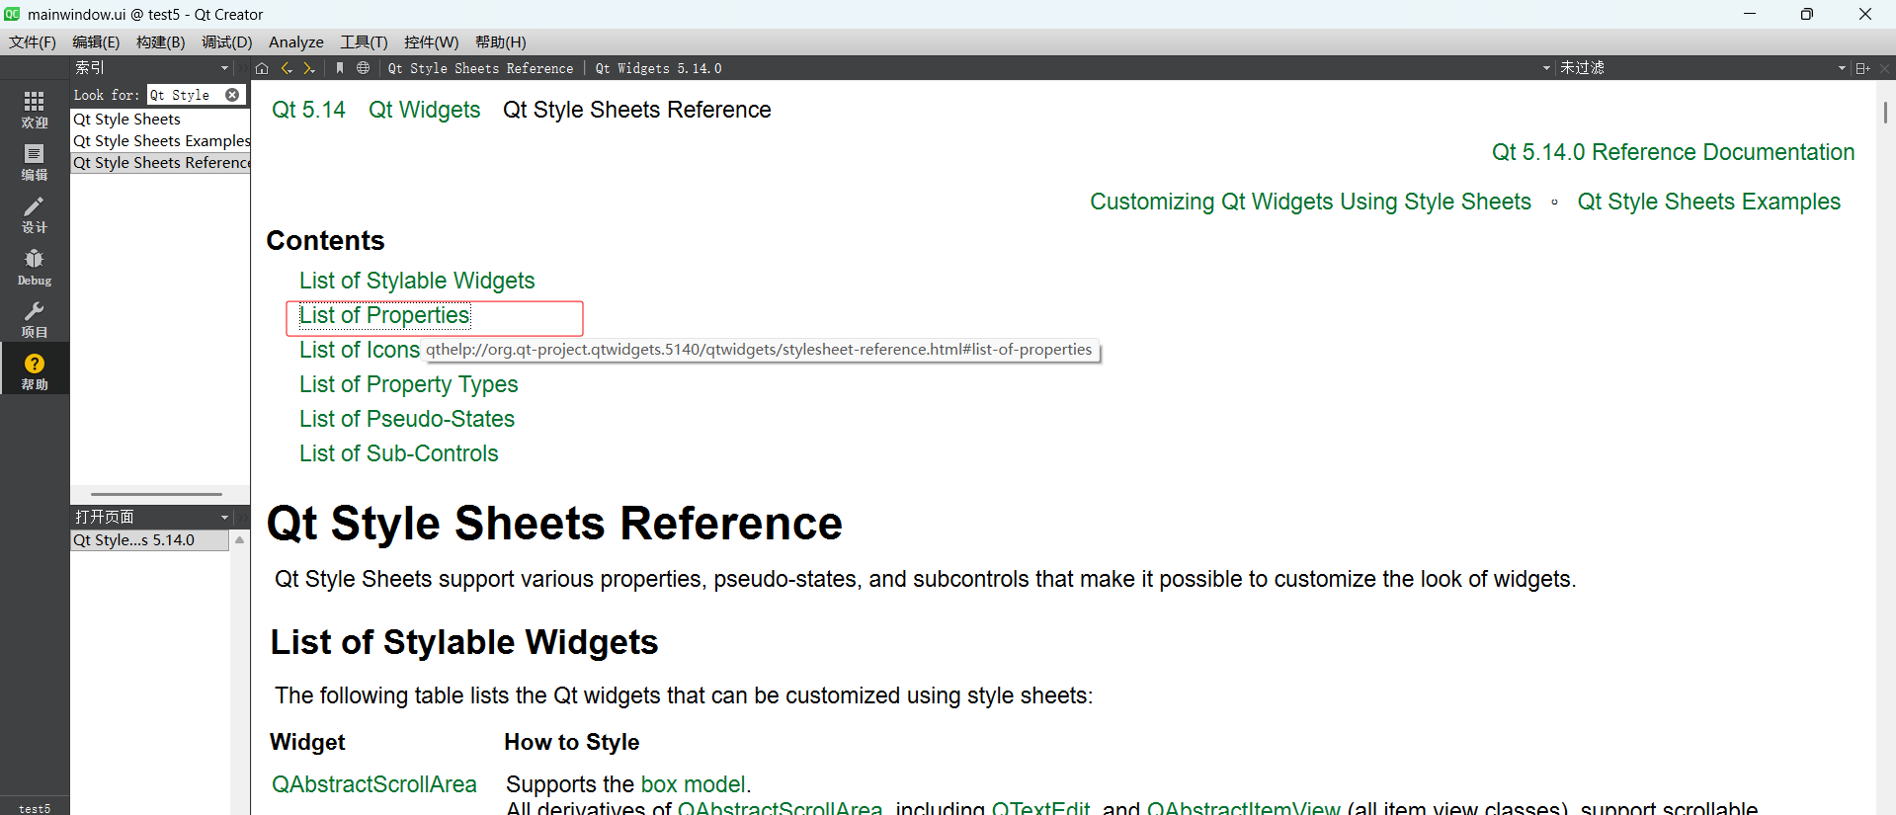This screenshot has width=1896, height=815.
Task: Select Qt Style Sheets index entry
Action: click(x=160, y=120)
